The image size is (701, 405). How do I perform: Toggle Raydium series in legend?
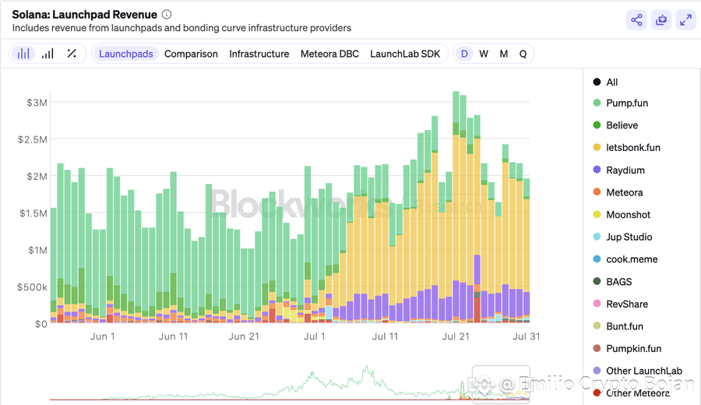[618, 170]
